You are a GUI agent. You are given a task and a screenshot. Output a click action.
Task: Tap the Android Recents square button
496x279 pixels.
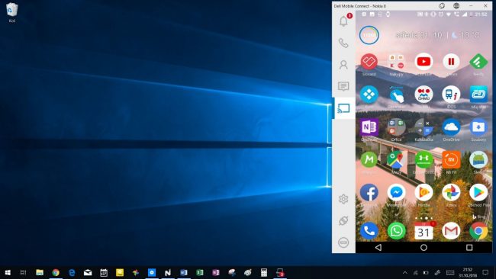point(469,248)
